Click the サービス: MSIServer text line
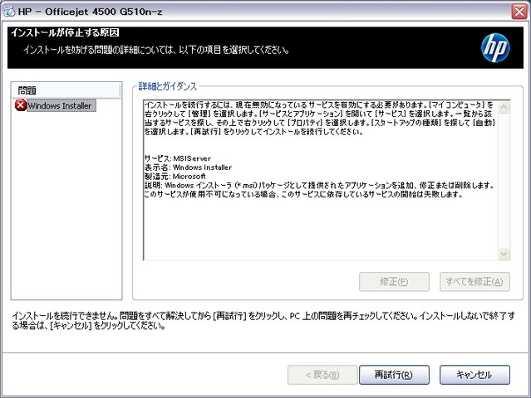Screen dimensions: 531x398 (x=178, y=158)
